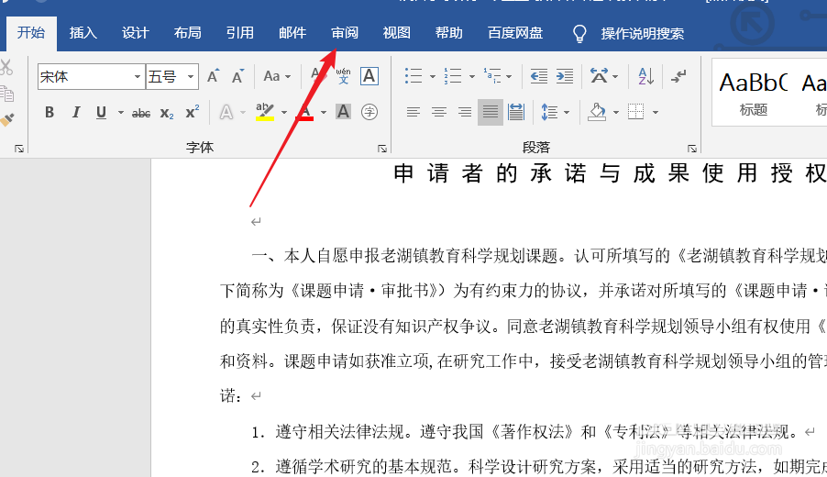Click the lightbulb tell-me icon
This screenshot has width=827, height=477.
click(x=579, y=33)
